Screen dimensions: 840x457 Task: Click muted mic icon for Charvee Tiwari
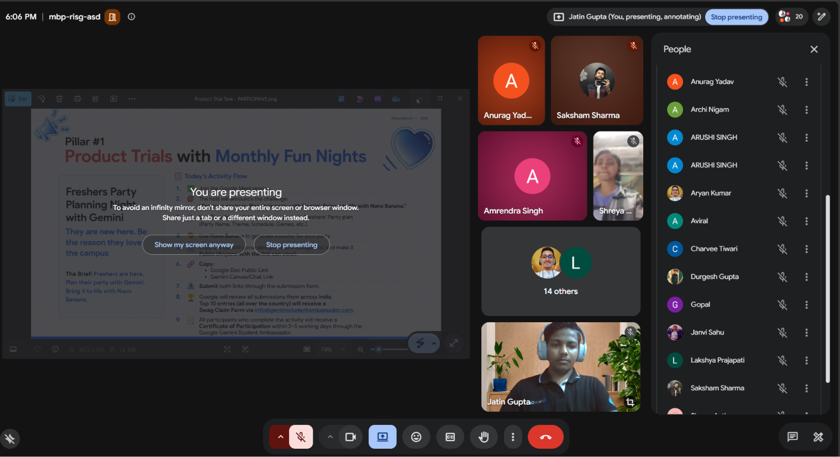(x=783, y=249)
